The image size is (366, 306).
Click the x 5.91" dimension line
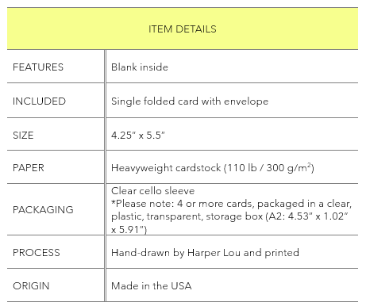pyautogui.click(x=129, y=229)
